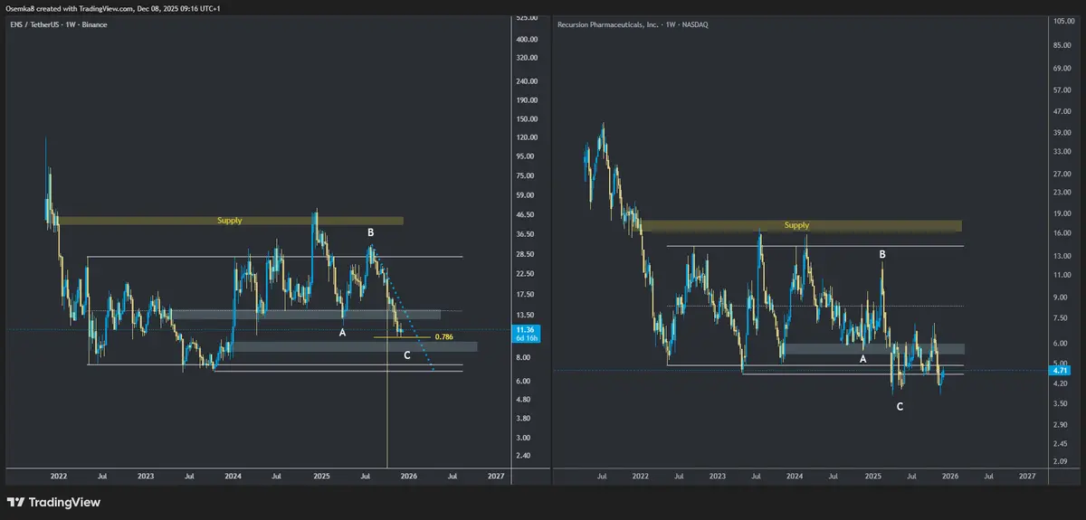Screen dimensions: 1086x520
Task: Select wave label B on Recursion chart
Action: [x=882, y=255]
